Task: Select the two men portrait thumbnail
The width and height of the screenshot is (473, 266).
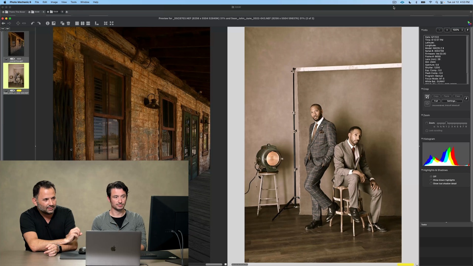Action: click(16, 76)
